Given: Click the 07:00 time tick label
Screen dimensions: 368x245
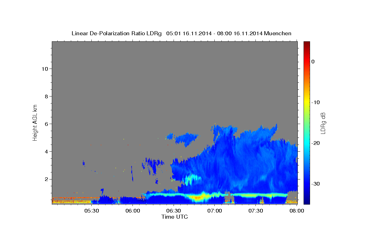Looking at the screenshot, I should tap(215, 211).
